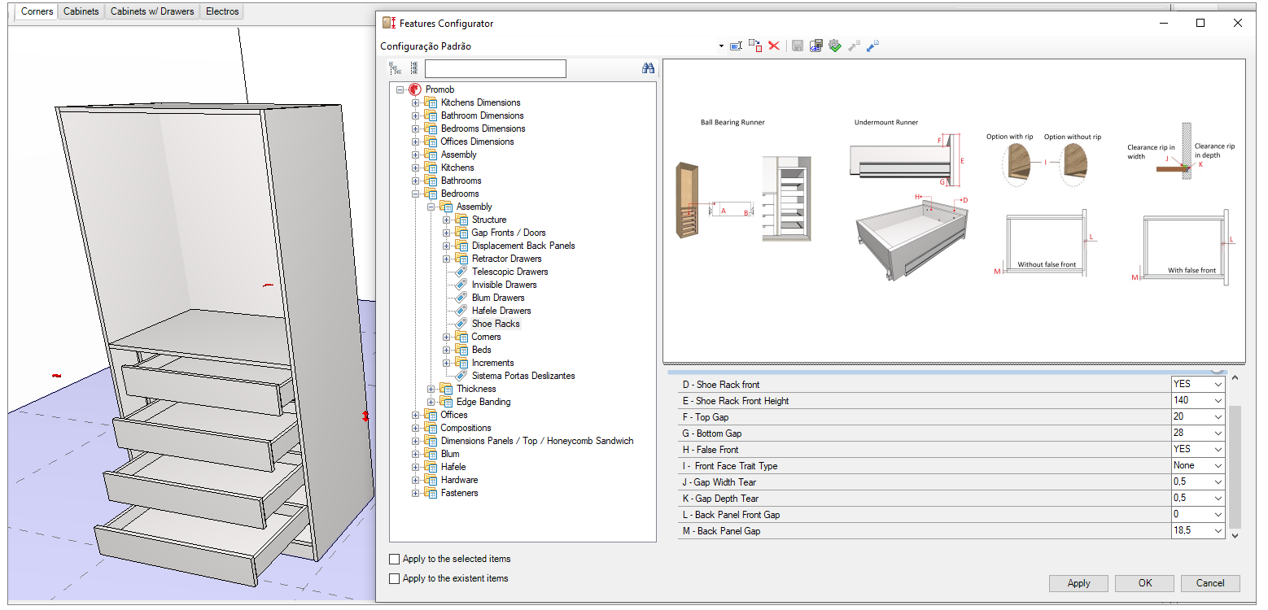Collapse the Assembly node under Bedrooms
The width and height of the screenshot is (1268, 610).
[431, 207]
